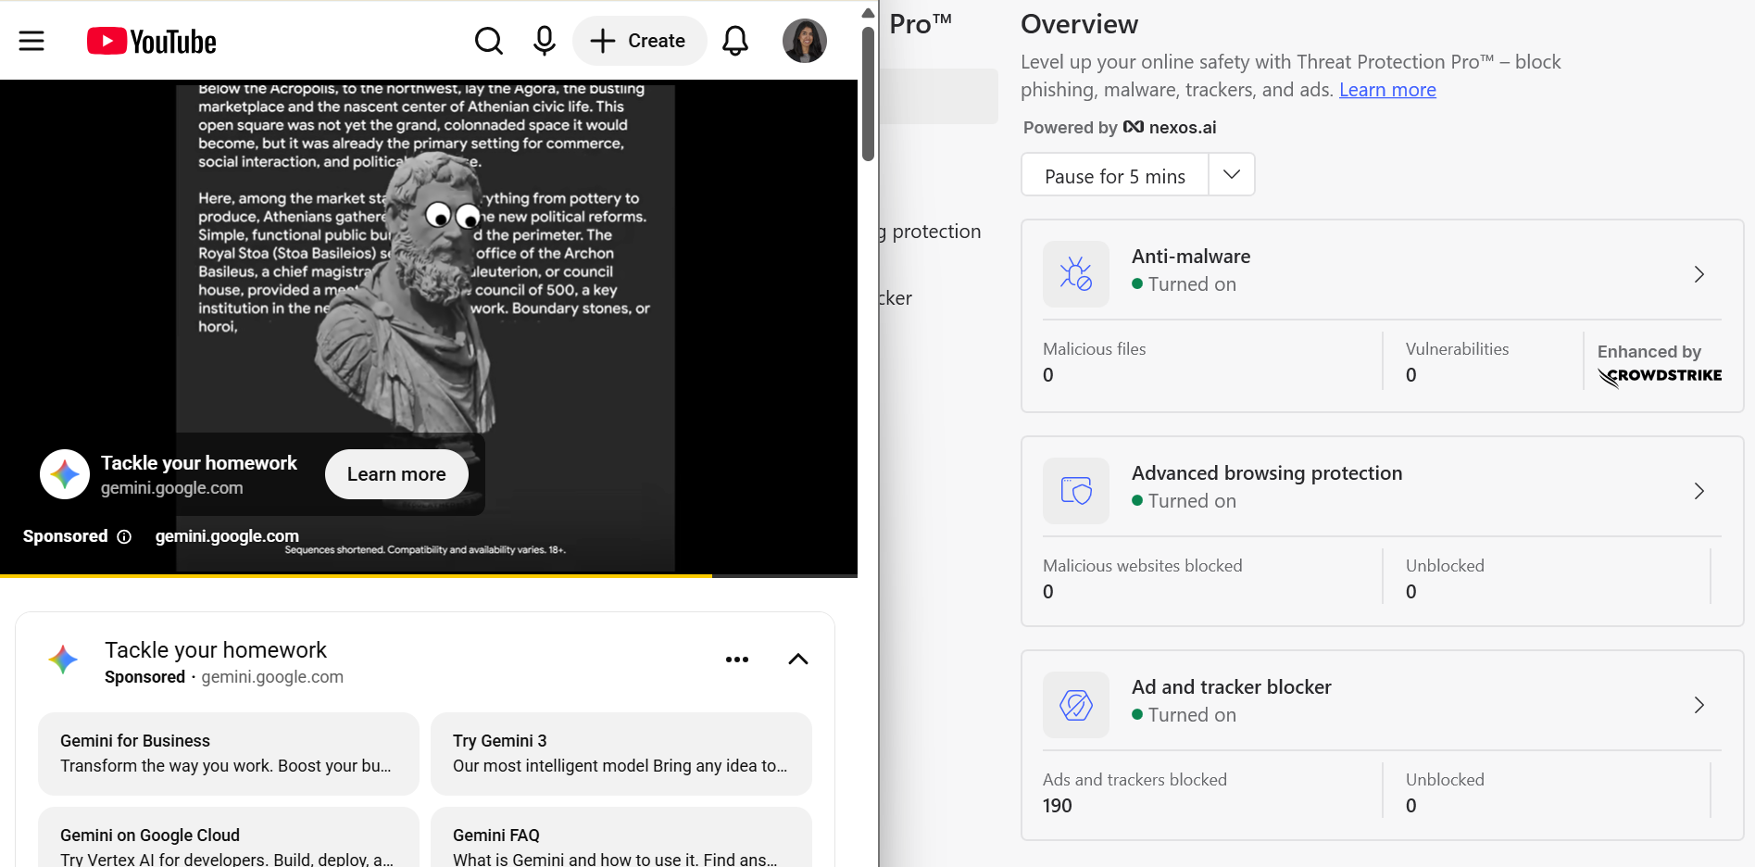
Task: Click Ad and tracker blocker icon
Action: click(1076, 705)
